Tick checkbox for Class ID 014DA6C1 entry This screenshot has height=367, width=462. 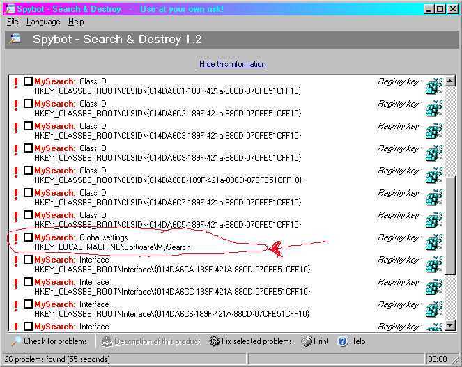point(28,81)
